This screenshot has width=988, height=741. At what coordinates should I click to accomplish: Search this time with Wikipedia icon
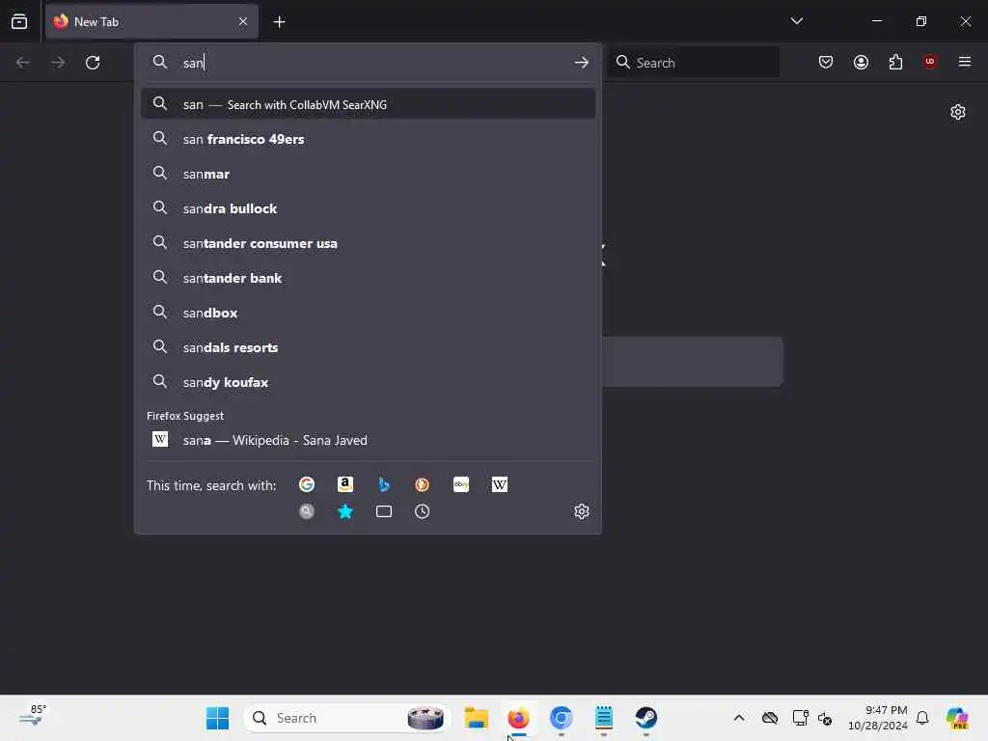click(x=500, y=484)
